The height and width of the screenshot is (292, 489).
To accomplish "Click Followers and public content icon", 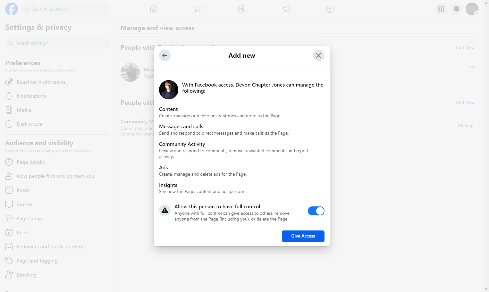I will [9, 246].
